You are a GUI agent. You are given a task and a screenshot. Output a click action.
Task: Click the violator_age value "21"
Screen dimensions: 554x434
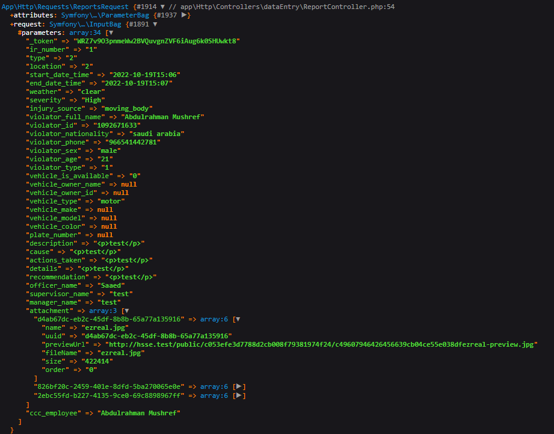[x=105, y=159]
